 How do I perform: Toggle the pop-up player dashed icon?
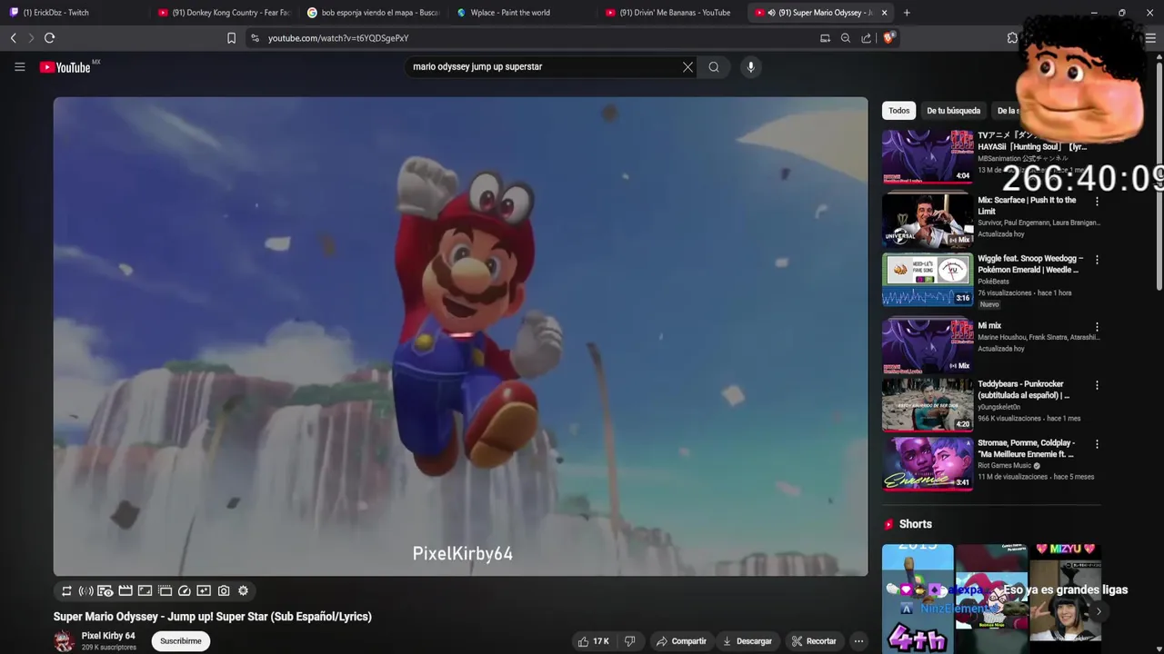click(165, 590)
